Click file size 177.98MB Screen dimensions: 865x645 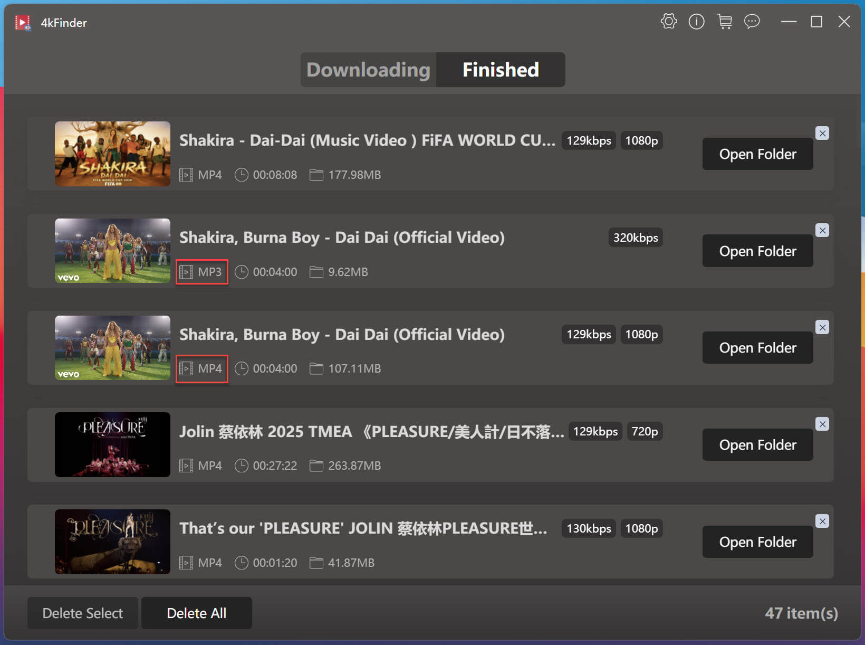[354, 175]
